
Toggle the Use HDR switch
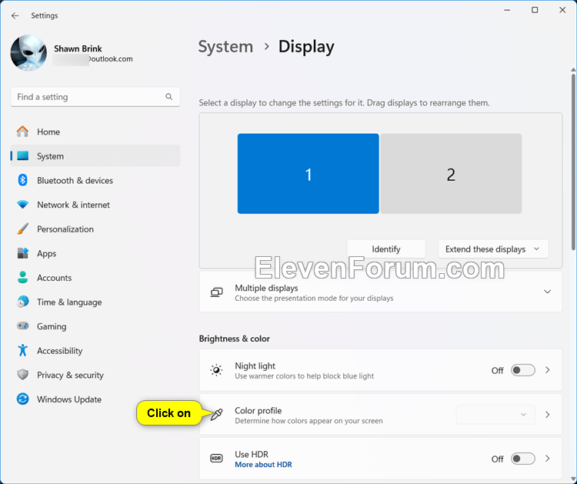tap(522, 459)
